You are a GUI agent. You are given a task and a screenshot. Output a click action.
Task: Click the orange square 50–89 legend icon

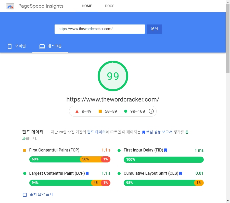100,111
